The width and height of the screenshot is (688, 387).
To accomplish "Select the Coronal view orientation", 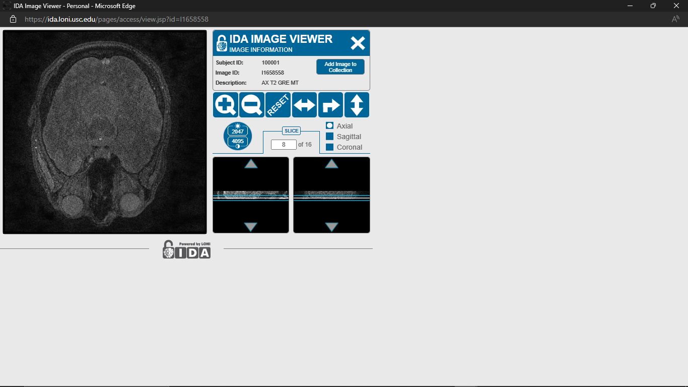I will pyautogui.click(x=330, y=147).
